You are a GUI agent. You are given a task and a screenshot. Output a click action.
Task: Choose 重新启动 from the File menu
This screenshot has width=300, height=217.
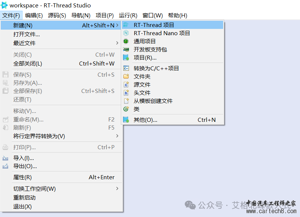coord(61,197)
